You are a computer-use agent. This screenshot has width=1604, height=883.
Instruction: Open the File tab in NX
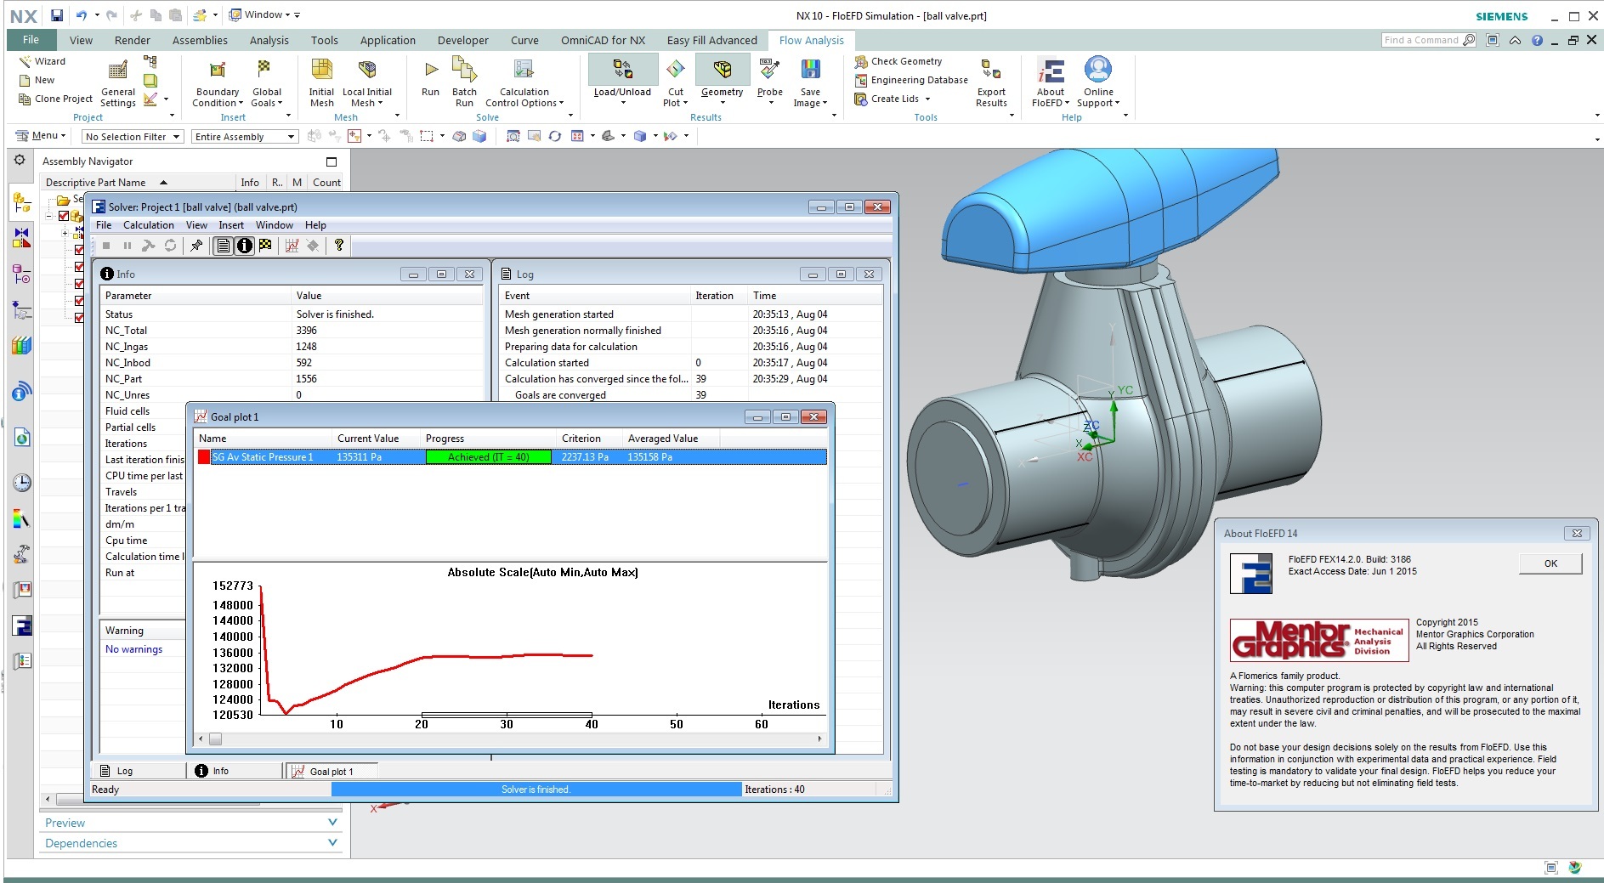pos(31,40)
